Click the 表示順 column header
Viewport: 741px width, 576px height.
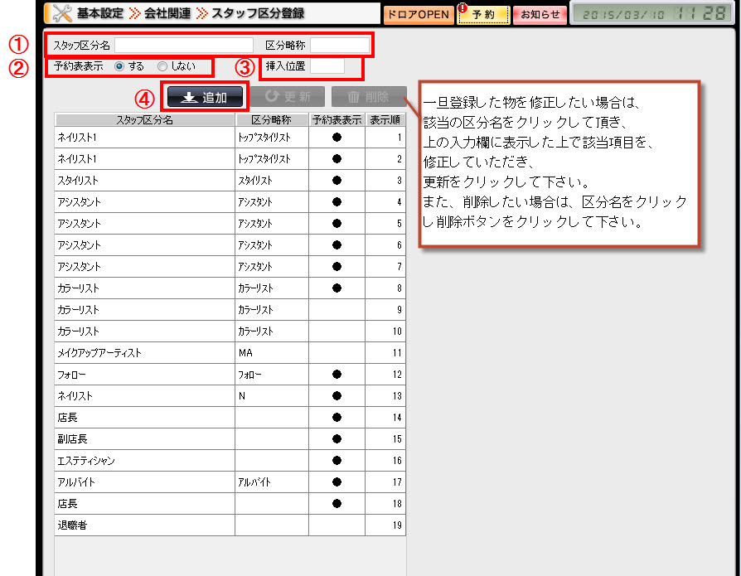[x=385, y=119]
